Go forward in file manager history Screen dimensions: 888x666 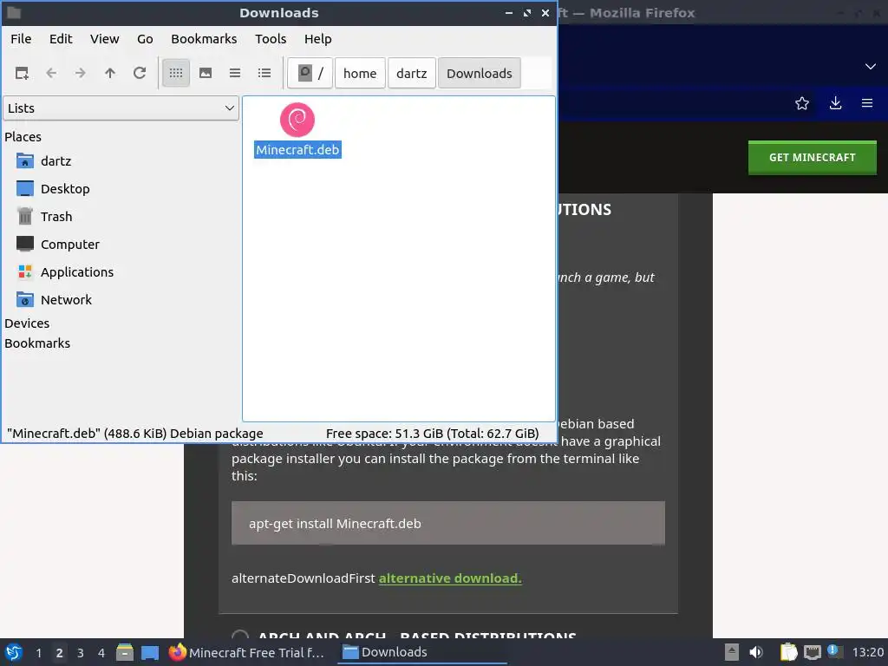[x=81, y=73]
